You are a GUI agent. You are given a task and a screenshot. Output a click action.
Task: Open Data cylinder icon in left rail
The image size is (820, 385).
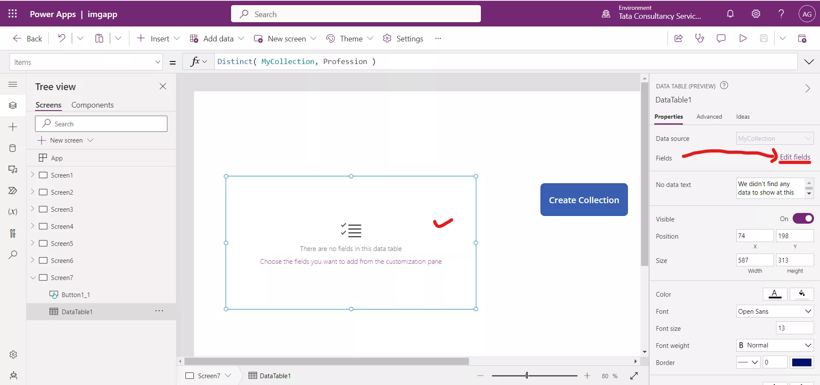13,148
